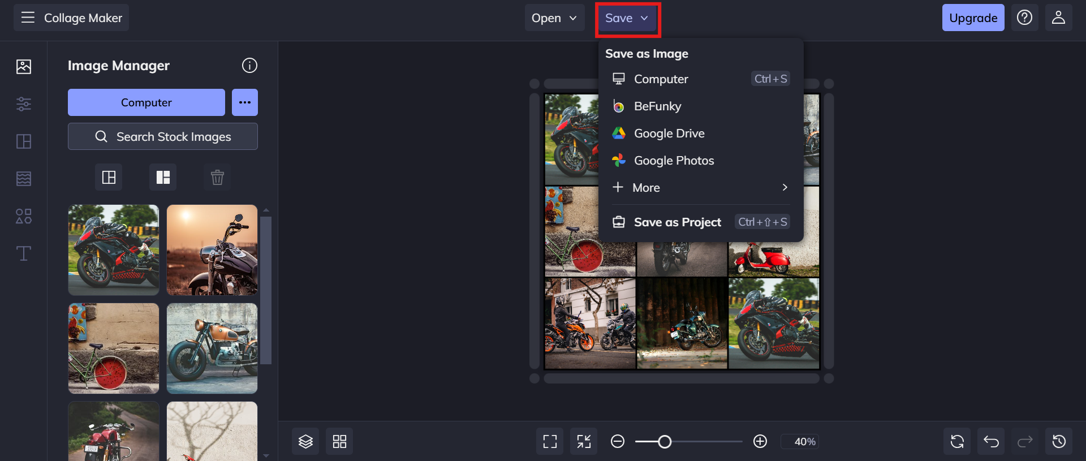
Task: Save image to Computer
Action: [x=701, y=79]
